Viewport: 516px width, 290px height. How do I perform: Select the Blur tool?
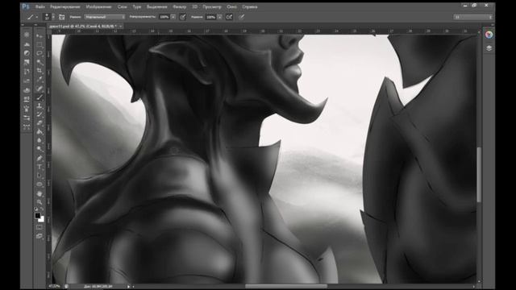tap(40, 141)
